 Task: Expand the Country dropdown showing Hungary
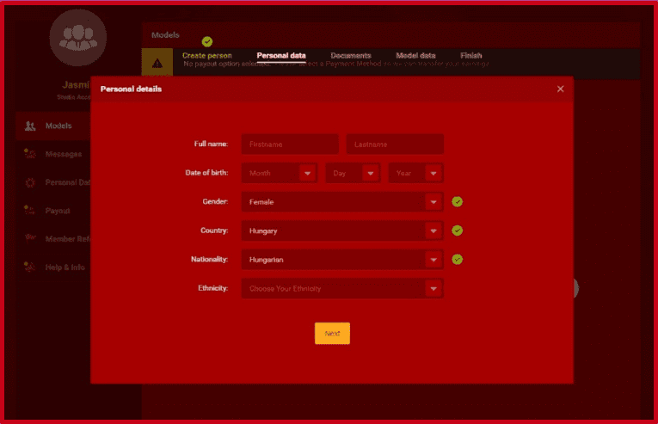(342, 230)
